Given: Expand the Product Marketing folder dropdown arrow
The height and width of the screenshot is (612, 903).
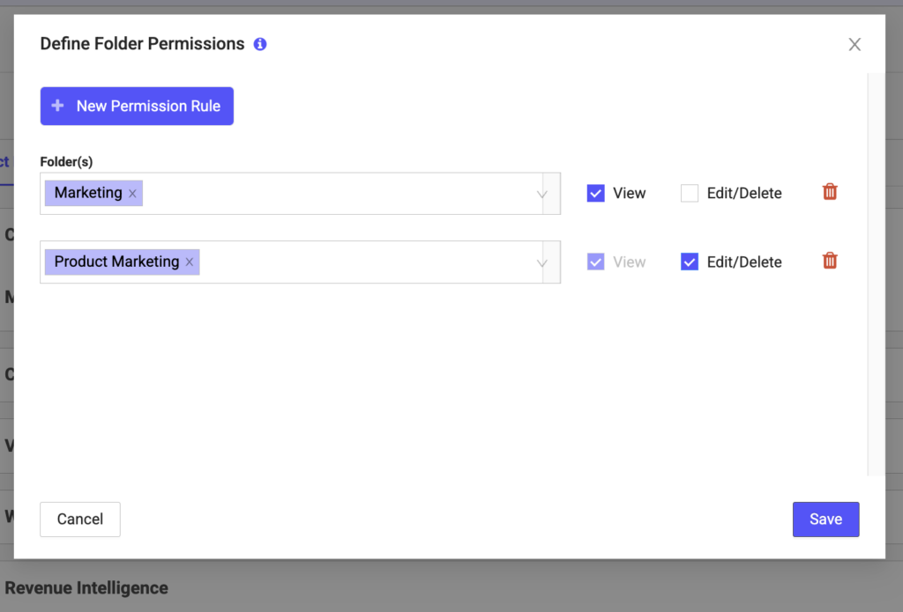Looking at the screenshot, I should pos(542,263).
